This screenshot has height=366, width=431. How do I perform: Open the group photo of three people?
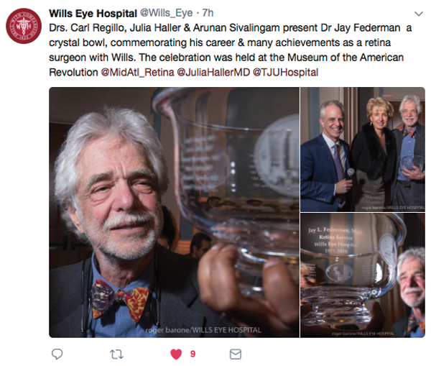pyautogui.click(x=363, y=150)
